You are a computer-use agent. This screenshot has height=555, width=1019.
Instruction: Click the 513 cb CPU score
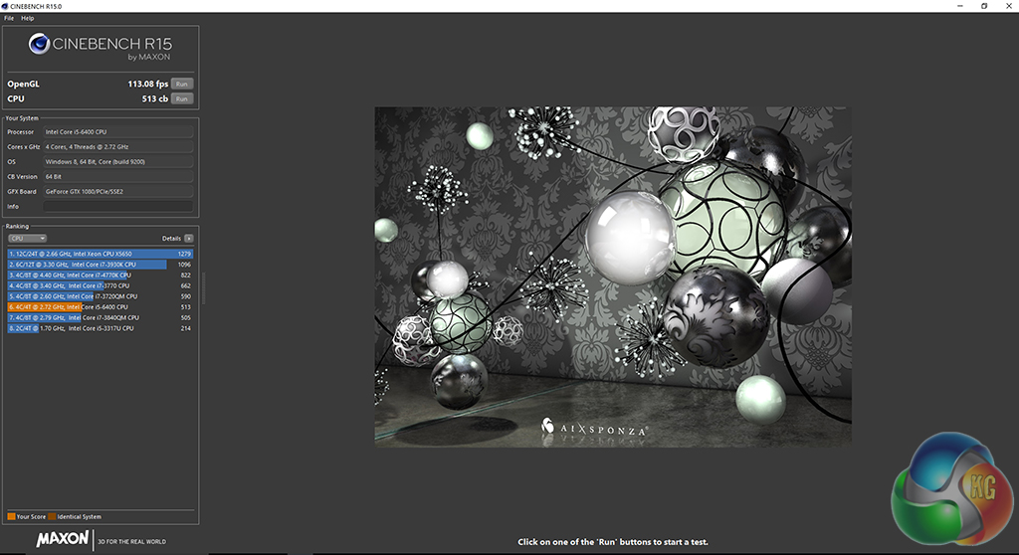click(x=154, y=98)
